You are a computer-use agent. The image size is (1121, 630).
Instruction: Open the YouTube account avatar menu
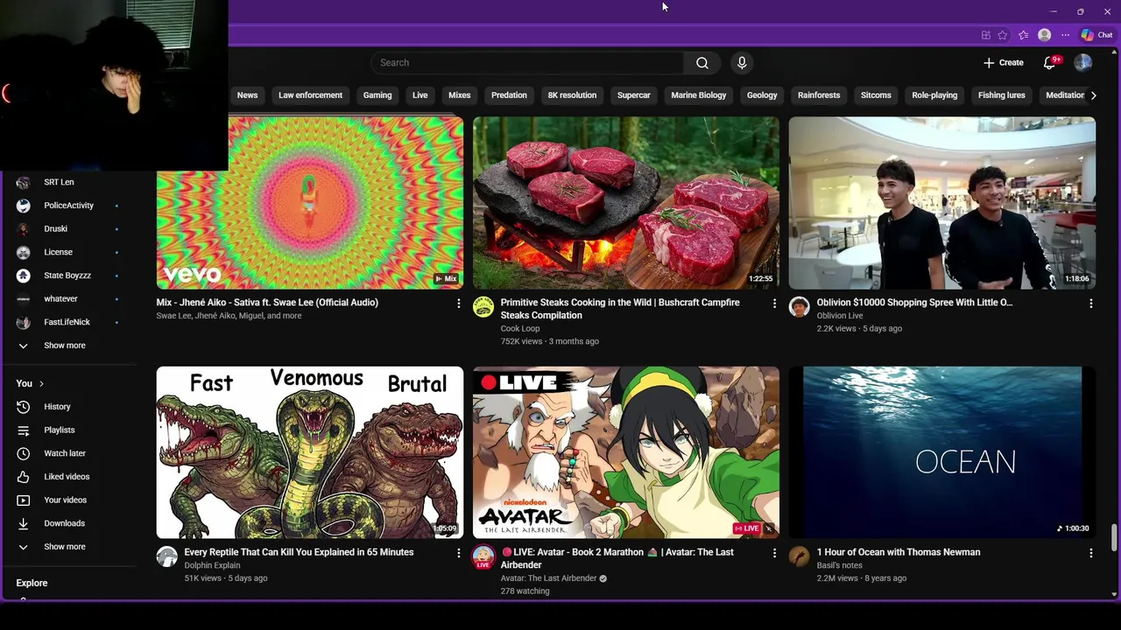[x=1083, y=63]
